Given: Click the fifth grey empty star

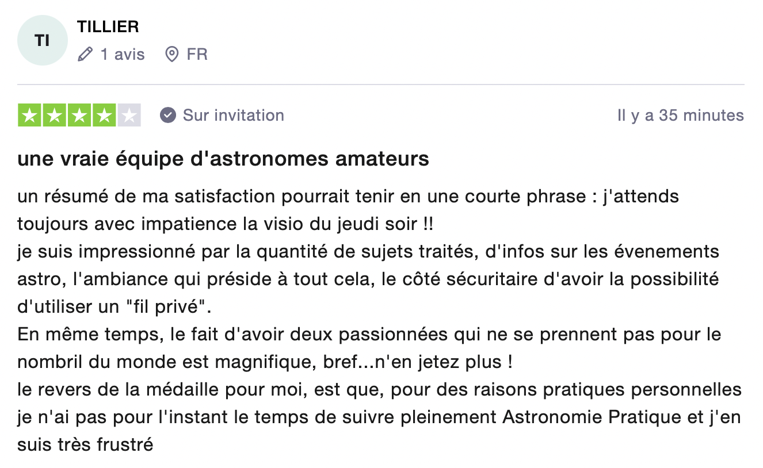Looking at the screenshot, I should tap(129, 116).
